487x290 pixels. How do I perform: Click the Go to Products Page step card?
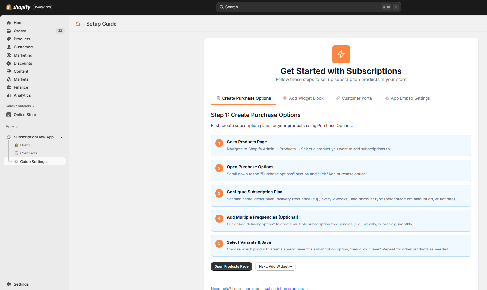(x=341, y=145)
